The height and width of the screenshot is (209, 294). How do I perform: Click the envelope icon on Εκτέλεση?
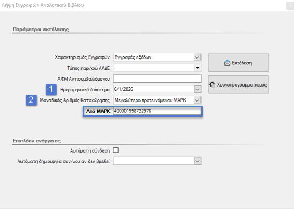[227, 63]
